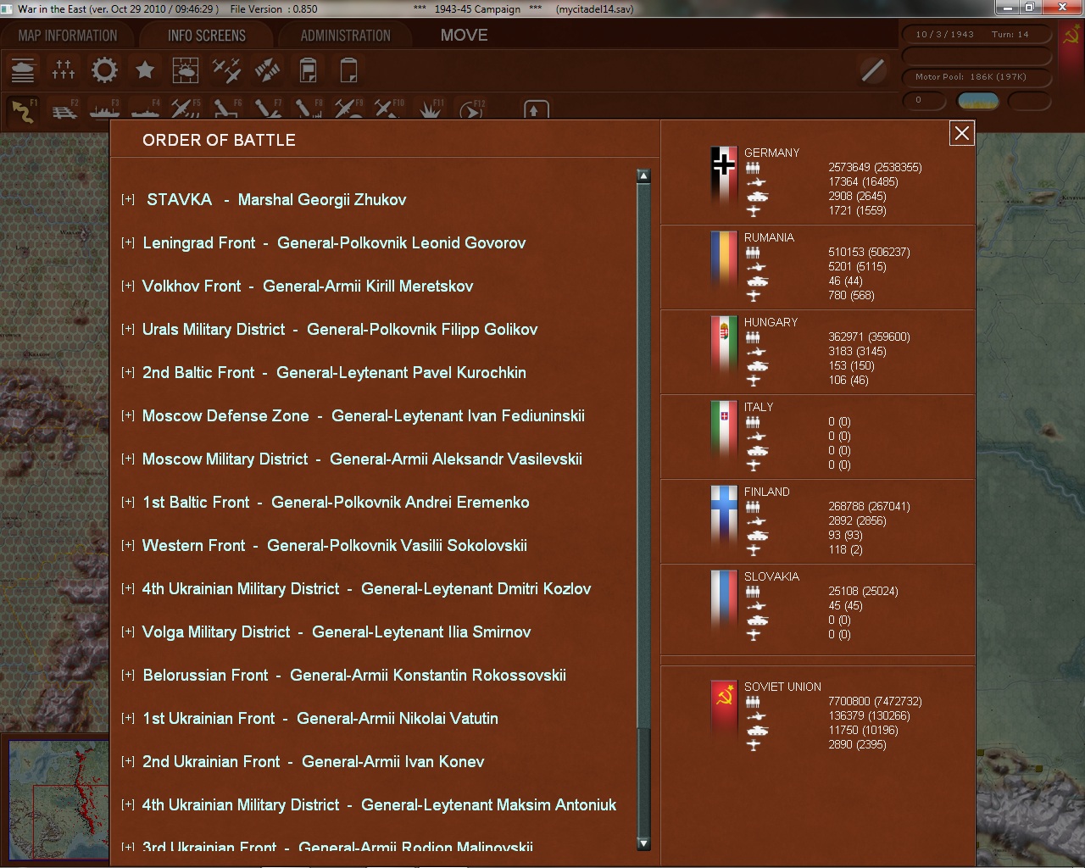1085x868 pixels.
Task: Click the reinforcements crosses toolbar icon
Action: point(64,70)
